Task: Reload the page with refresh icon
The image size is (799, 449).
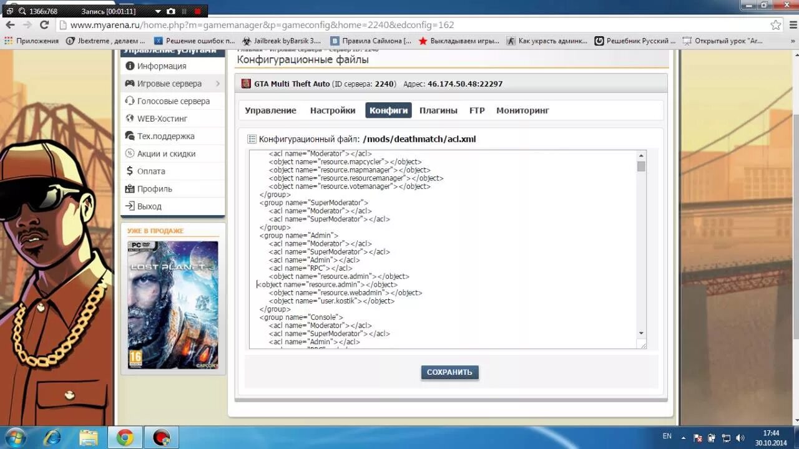Action: [44, 25]
